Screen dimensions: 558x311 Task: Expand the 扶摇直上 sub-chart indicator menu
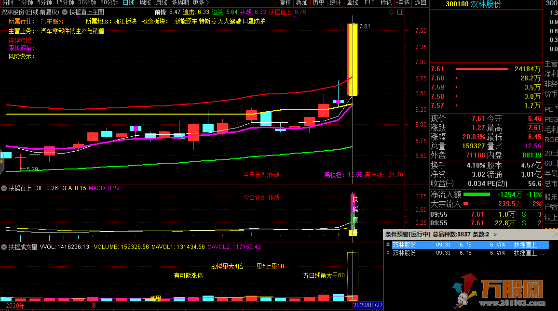coord(4,188)
